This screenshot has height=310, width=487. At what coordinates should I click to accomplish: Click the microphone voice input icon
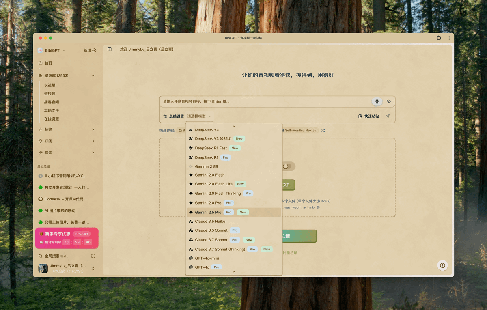pos(377,101)
